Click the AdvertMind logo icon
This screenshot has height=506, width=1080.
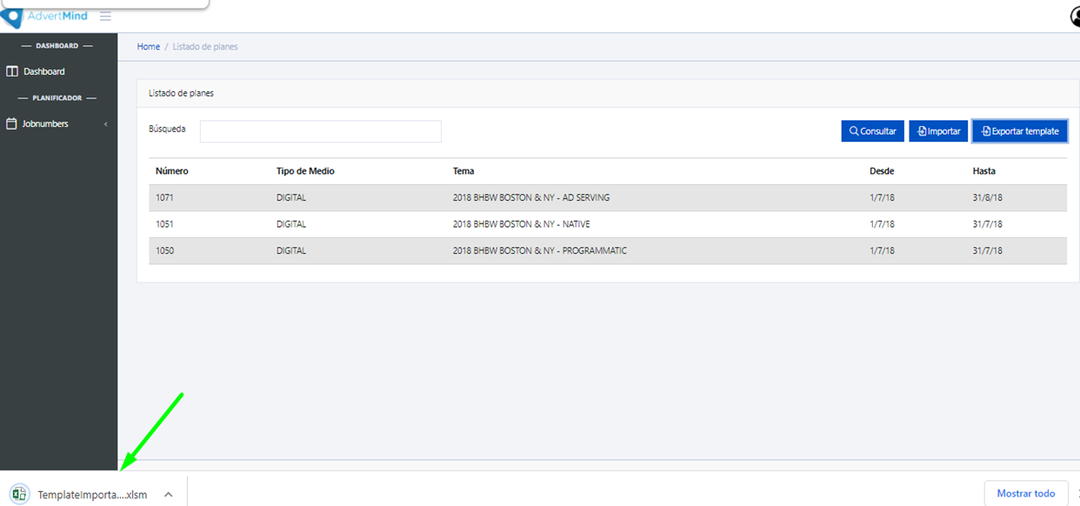pos(12,17)
